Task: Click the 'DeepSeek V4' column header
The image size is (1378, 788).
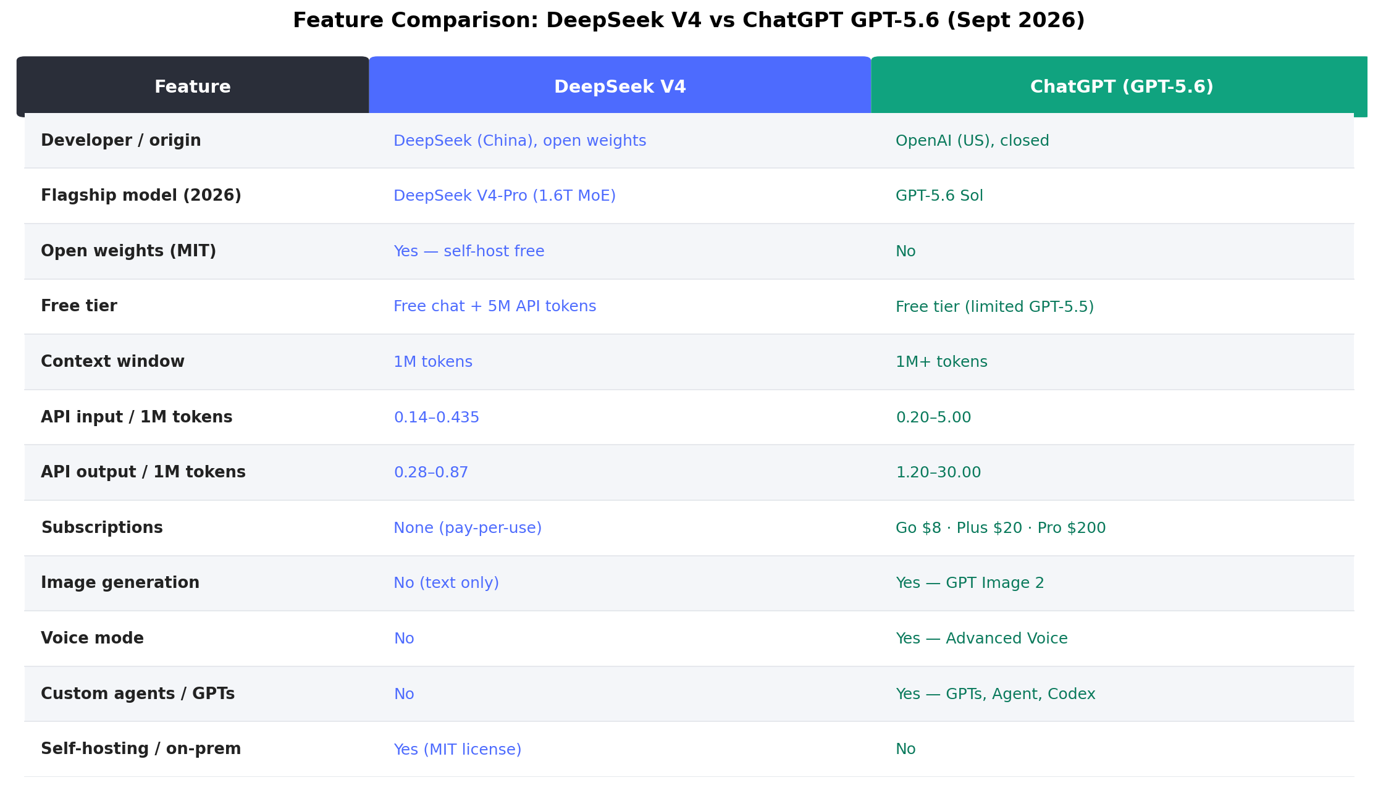Action: click(x=620, y=87)
